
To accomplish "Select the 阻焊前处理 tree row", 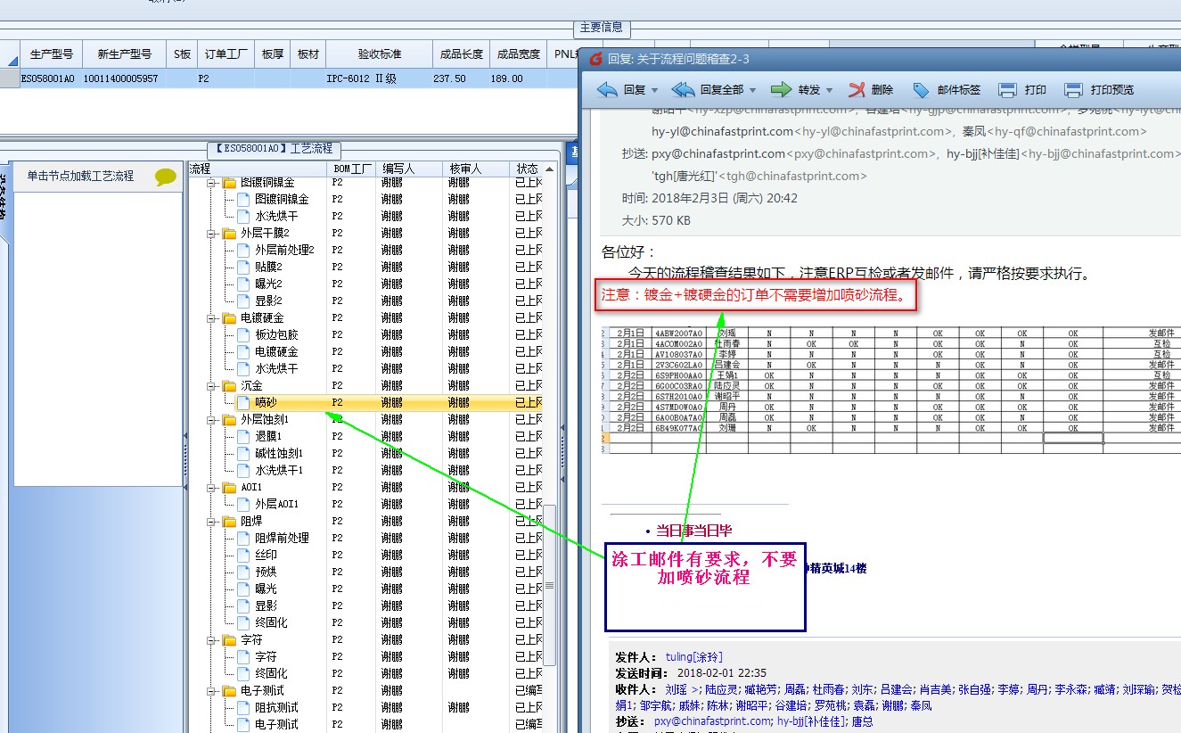I will coord(365,538).
